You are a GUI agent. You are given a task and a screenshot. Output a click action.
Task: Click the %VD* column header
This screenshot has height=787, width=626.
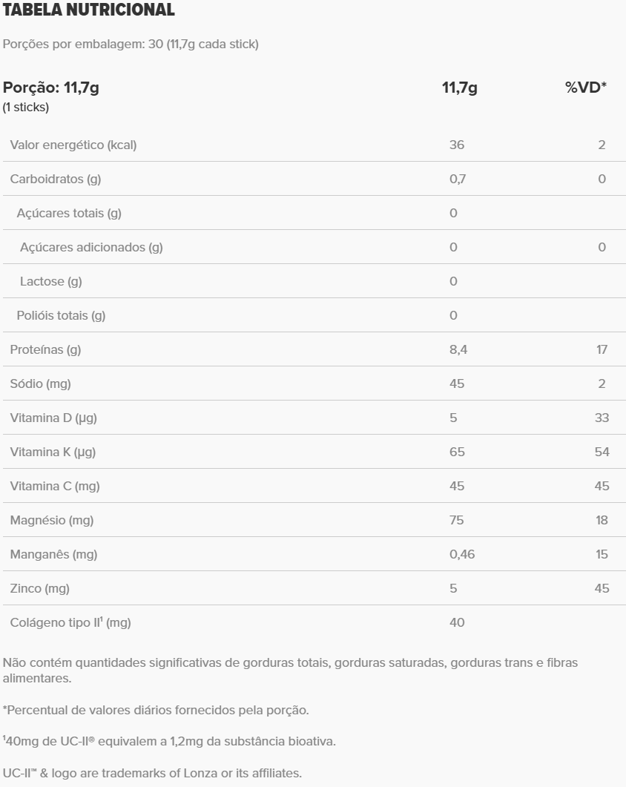(586, 88)
